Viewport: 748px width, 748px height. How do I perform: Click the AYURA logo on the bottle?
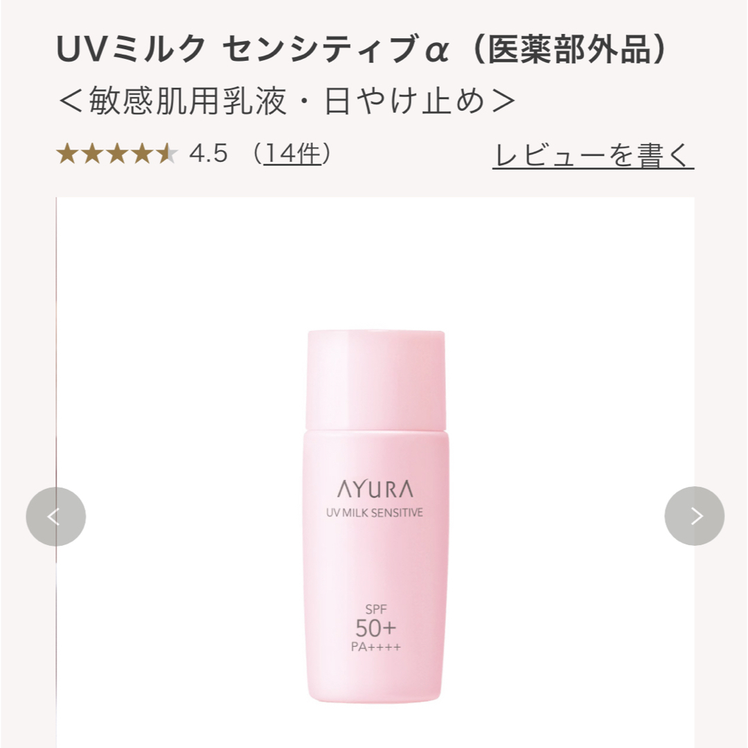[x=375, y=489]
